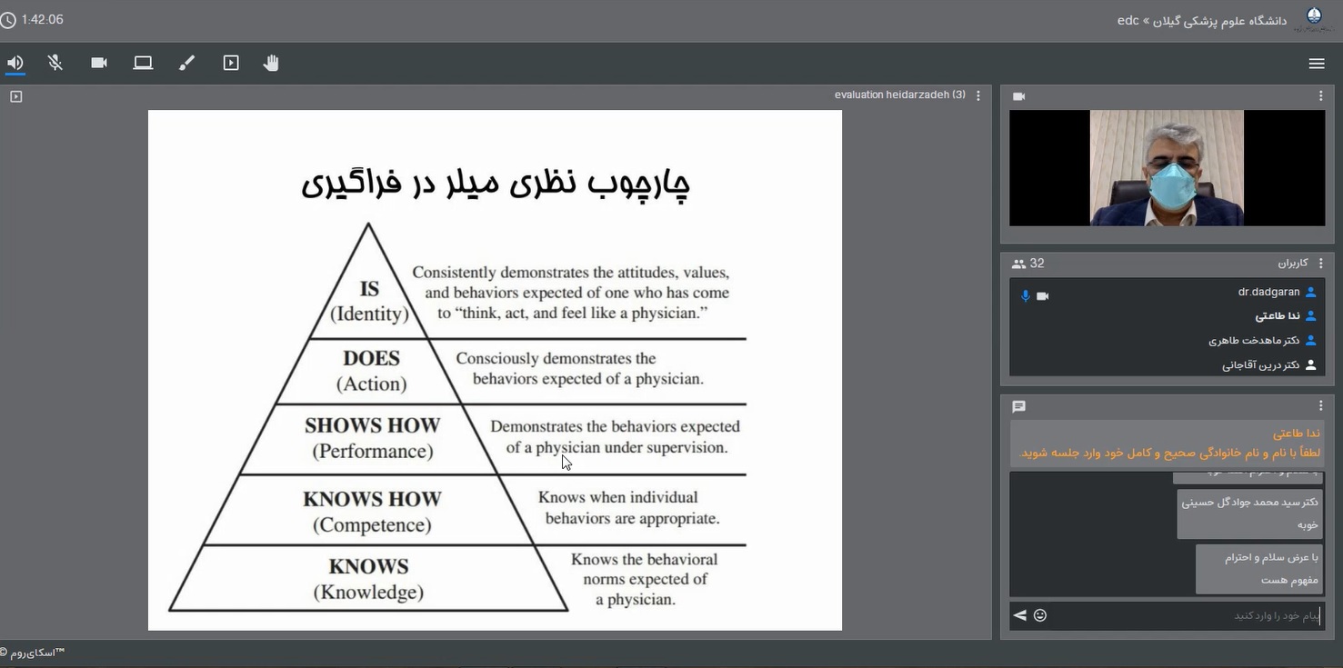Screen dimensions: 1343x668
Task: Open chat panel three-dot menu
Action: (x=1320, y=406)
